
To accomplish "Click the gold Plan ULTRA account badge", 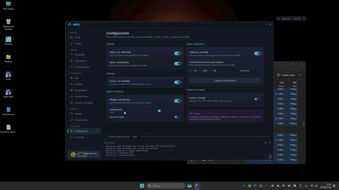I will 73,155.
